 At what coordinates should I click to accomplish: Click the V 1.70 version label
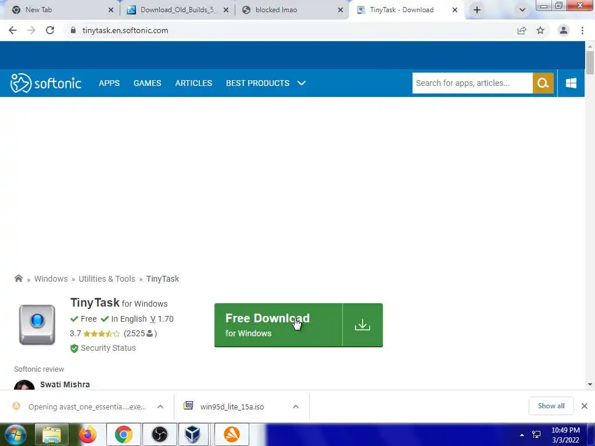162,319
